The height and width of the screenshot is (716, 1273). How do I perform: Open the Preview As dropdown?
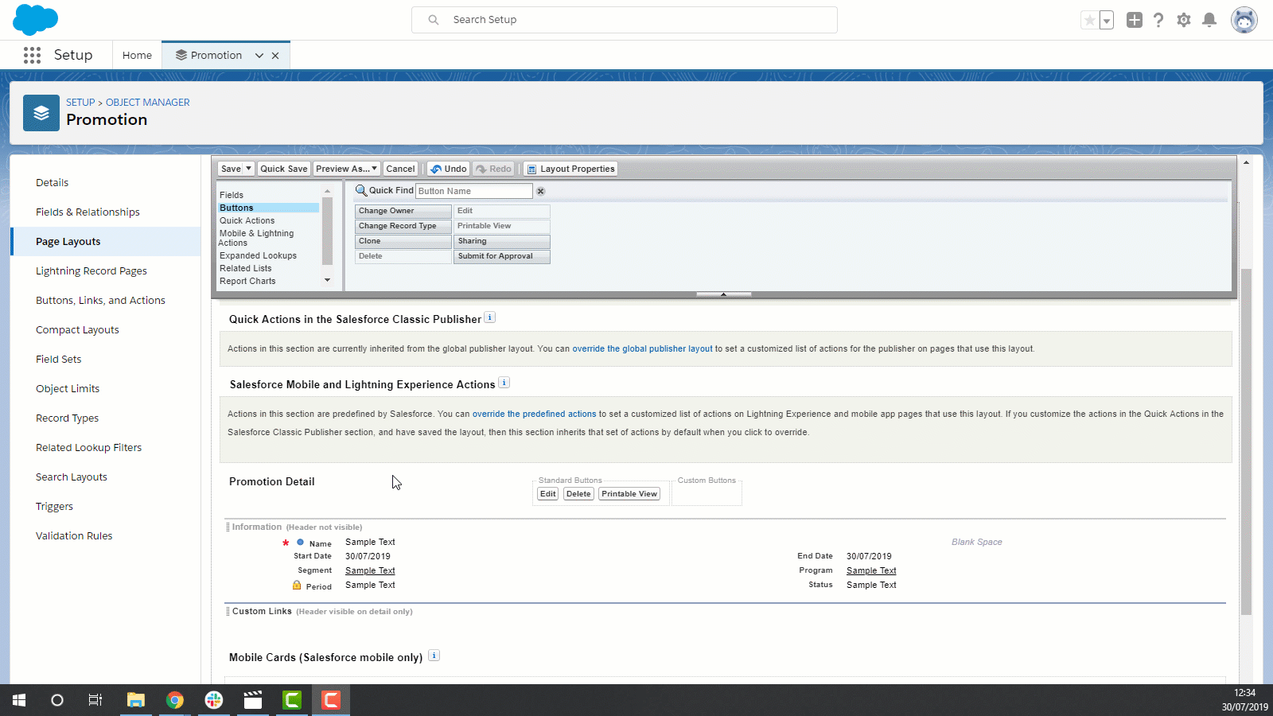(x=346, y=169)
